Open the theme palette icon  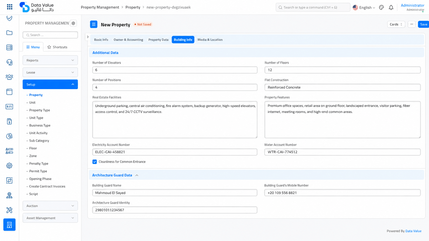[x=382, y=7]
